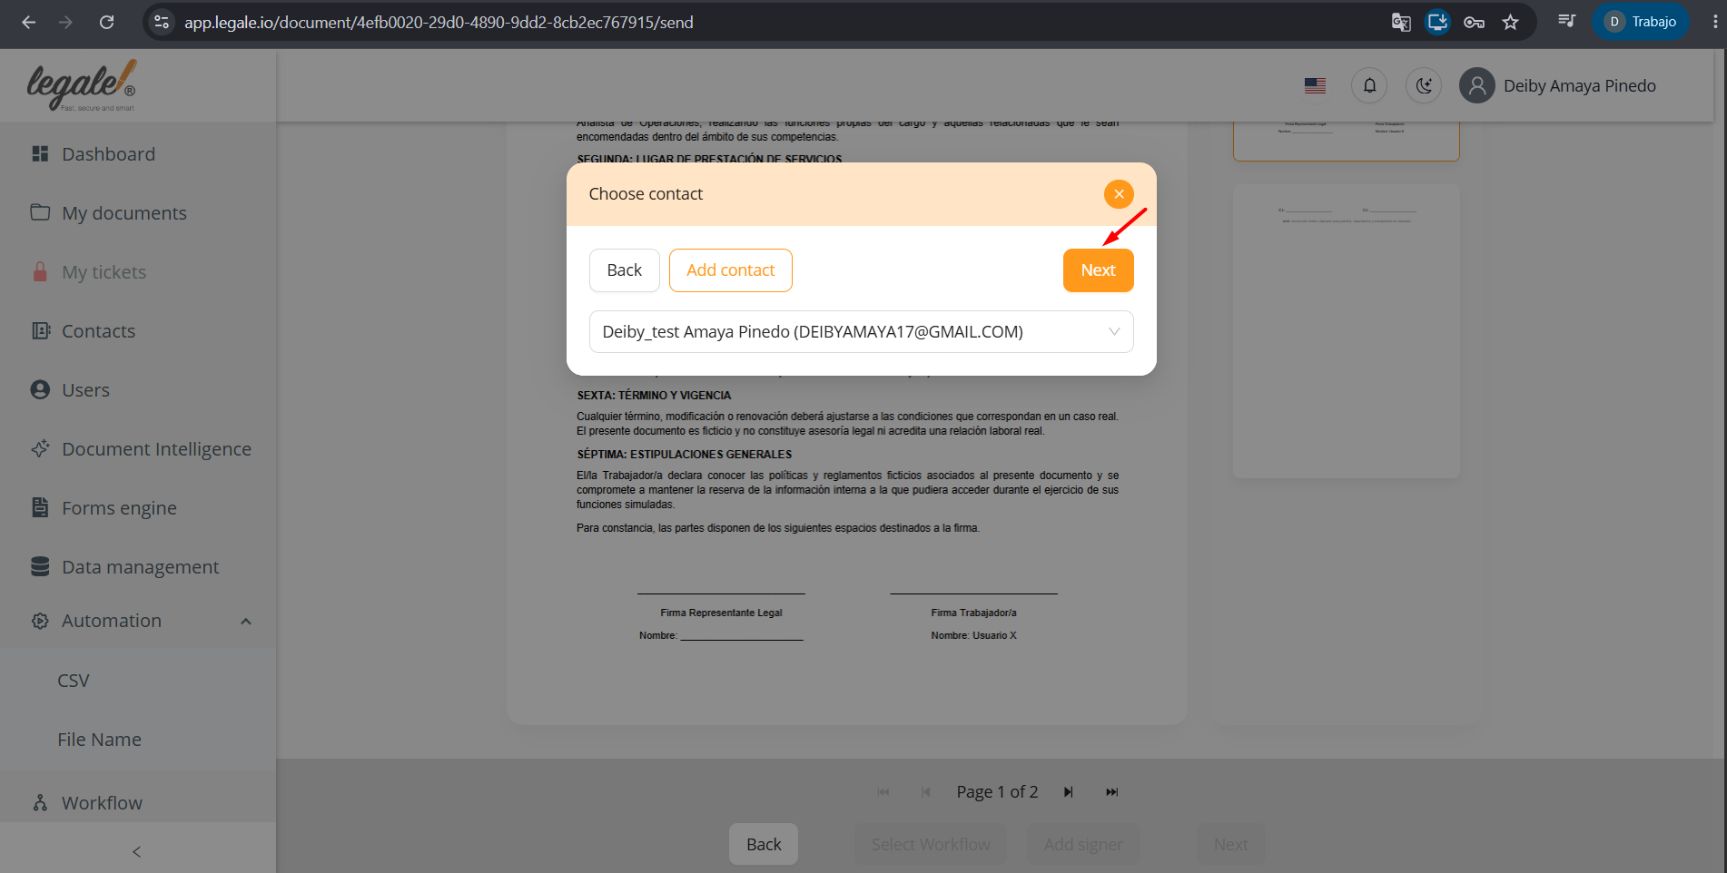Click the orange Next button
This screenshot has width=1727, height=873.
1098,270
